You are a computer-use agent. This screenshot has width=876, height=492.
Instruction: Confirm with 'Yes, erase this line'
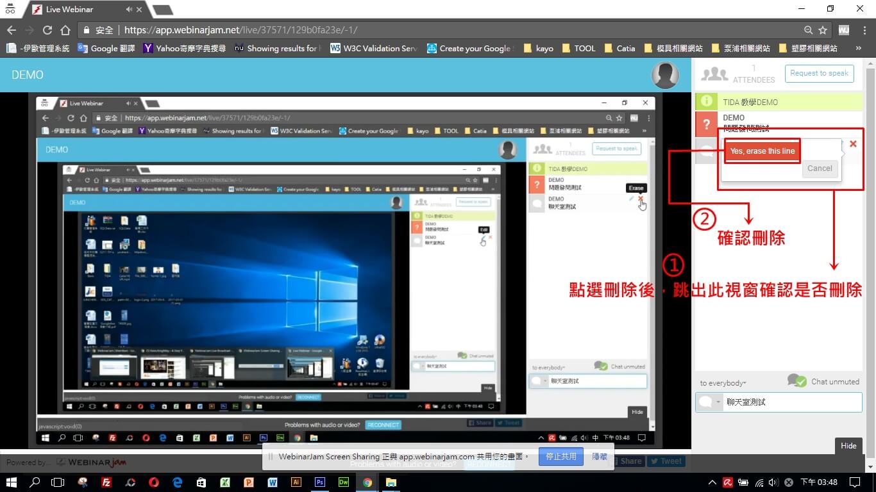[x=762, y=151]
